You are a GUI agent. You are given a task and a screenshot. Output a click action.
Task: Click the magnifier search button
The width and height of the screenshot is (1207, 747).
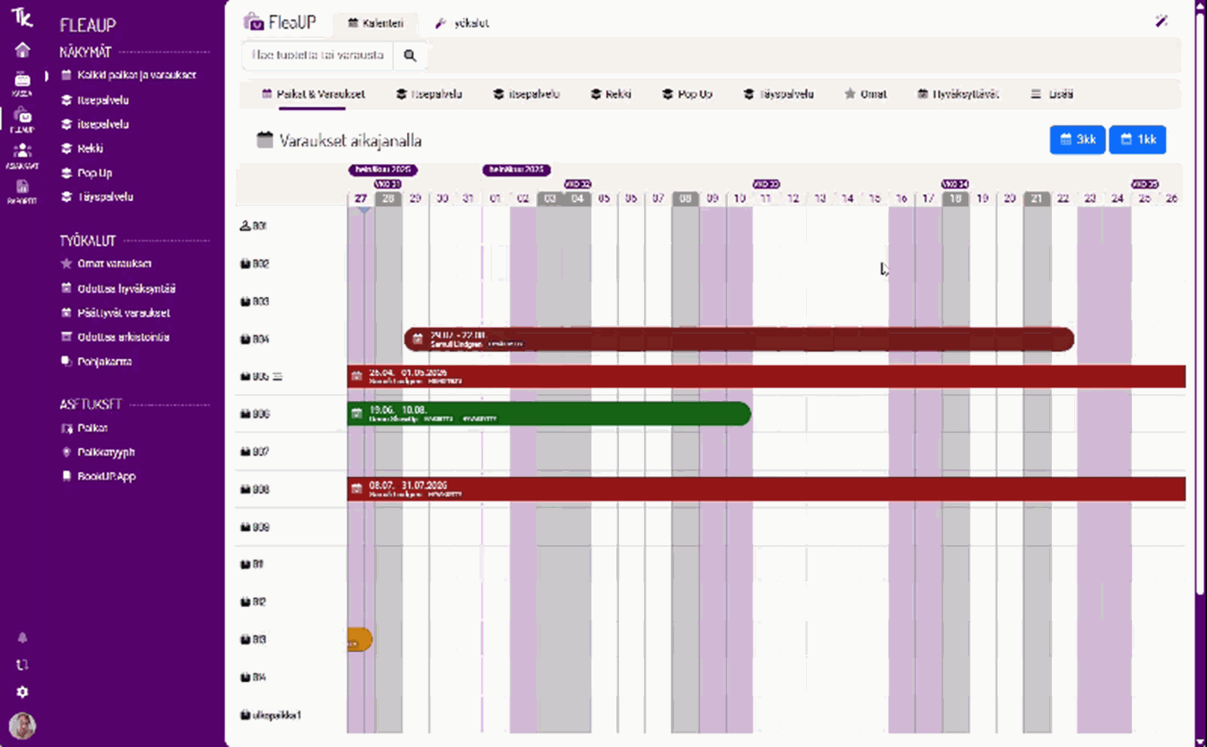tap(410, 55)
